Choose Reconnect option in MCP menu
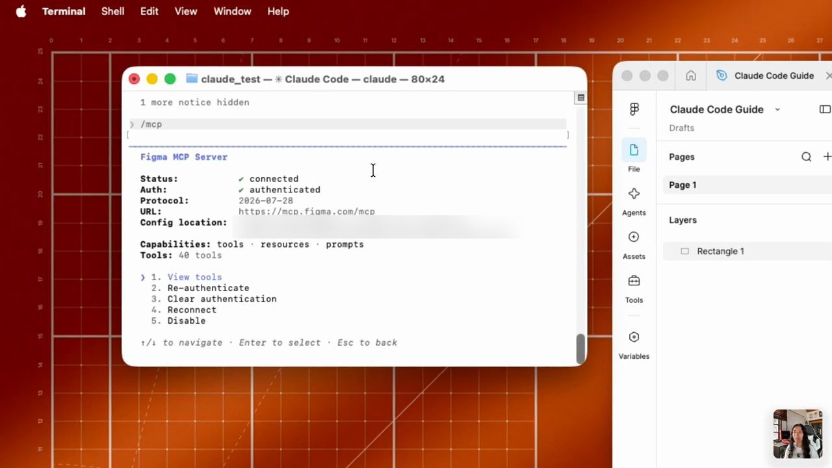The image size is (832, 468). point(192,310)
